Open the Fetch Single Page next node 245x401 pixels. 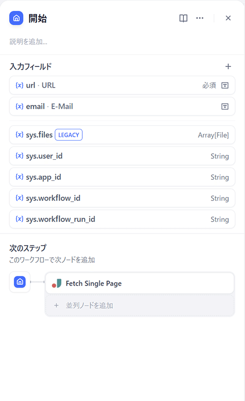[140, 283]
